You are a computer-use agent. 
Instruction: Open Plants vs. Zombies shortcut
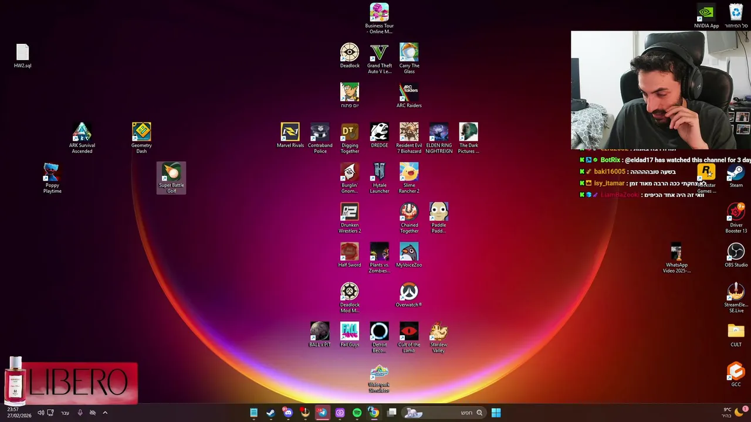[x=379, y=258]
